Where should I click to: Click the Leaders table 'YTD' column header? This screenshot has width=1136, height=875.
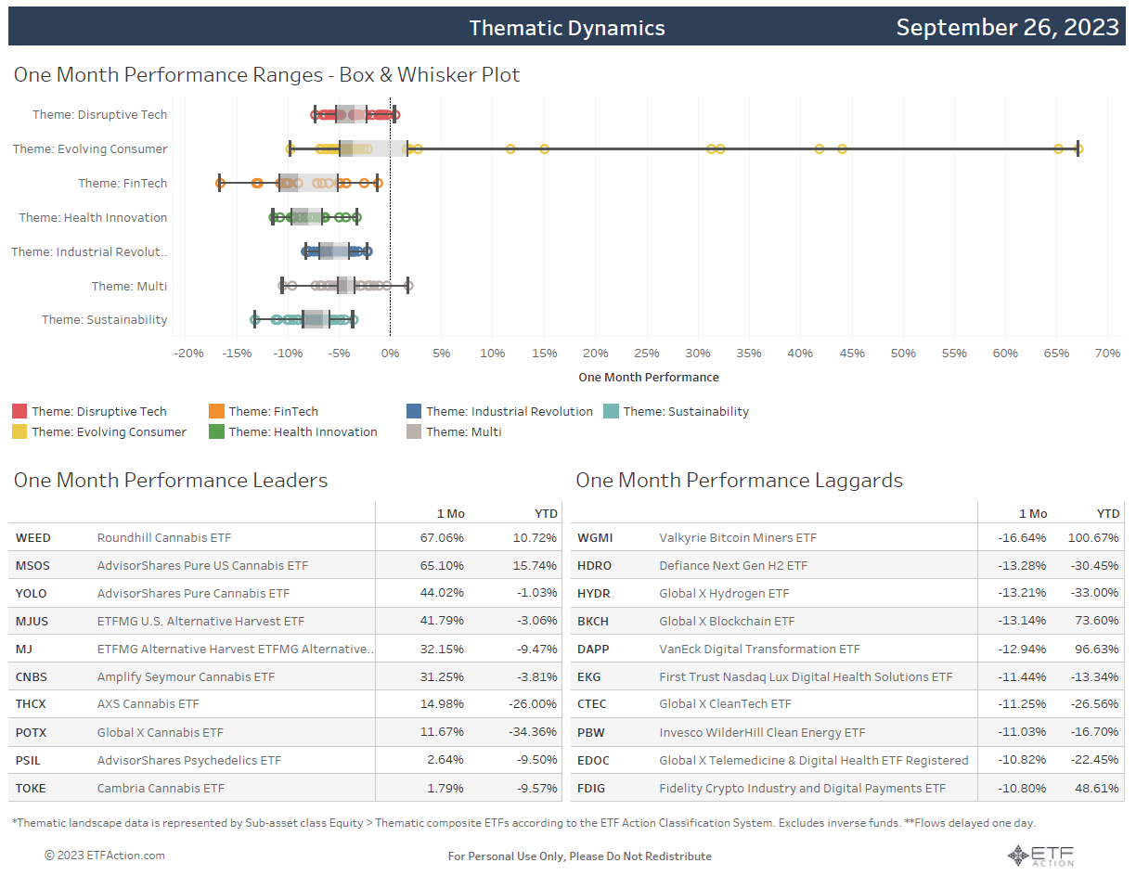547,514
